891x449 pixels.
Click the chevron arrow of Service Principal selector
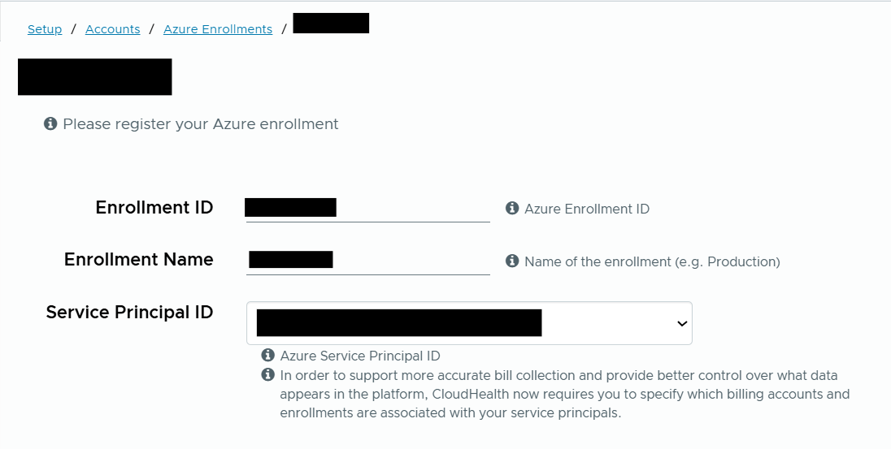pyautogui.click(x=681, y=324)
